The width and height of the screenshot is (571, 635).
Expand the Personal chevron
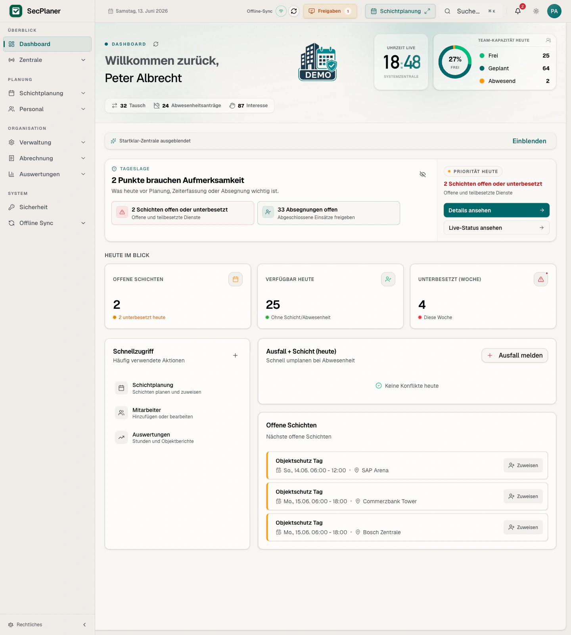pos(83,109)
